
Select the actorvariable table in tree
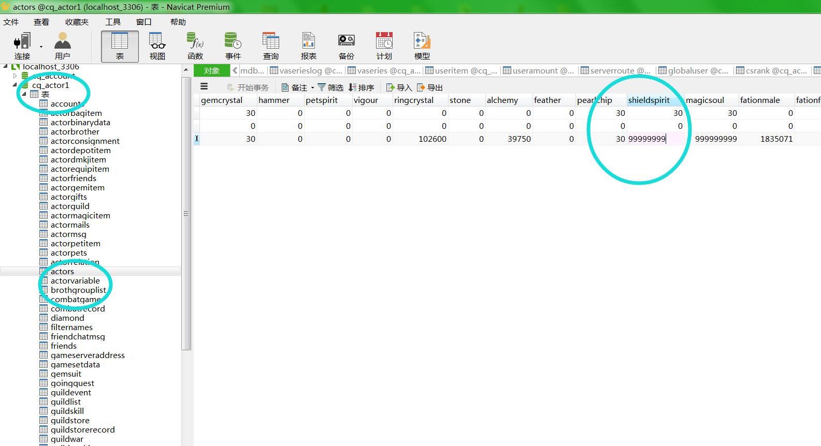(75, 281)
